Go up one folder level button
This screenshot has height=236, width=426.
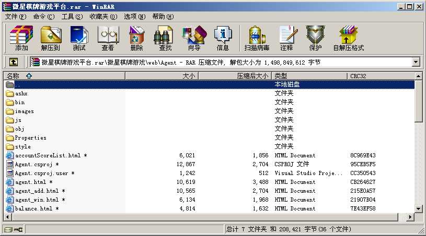tap(14, 62)
